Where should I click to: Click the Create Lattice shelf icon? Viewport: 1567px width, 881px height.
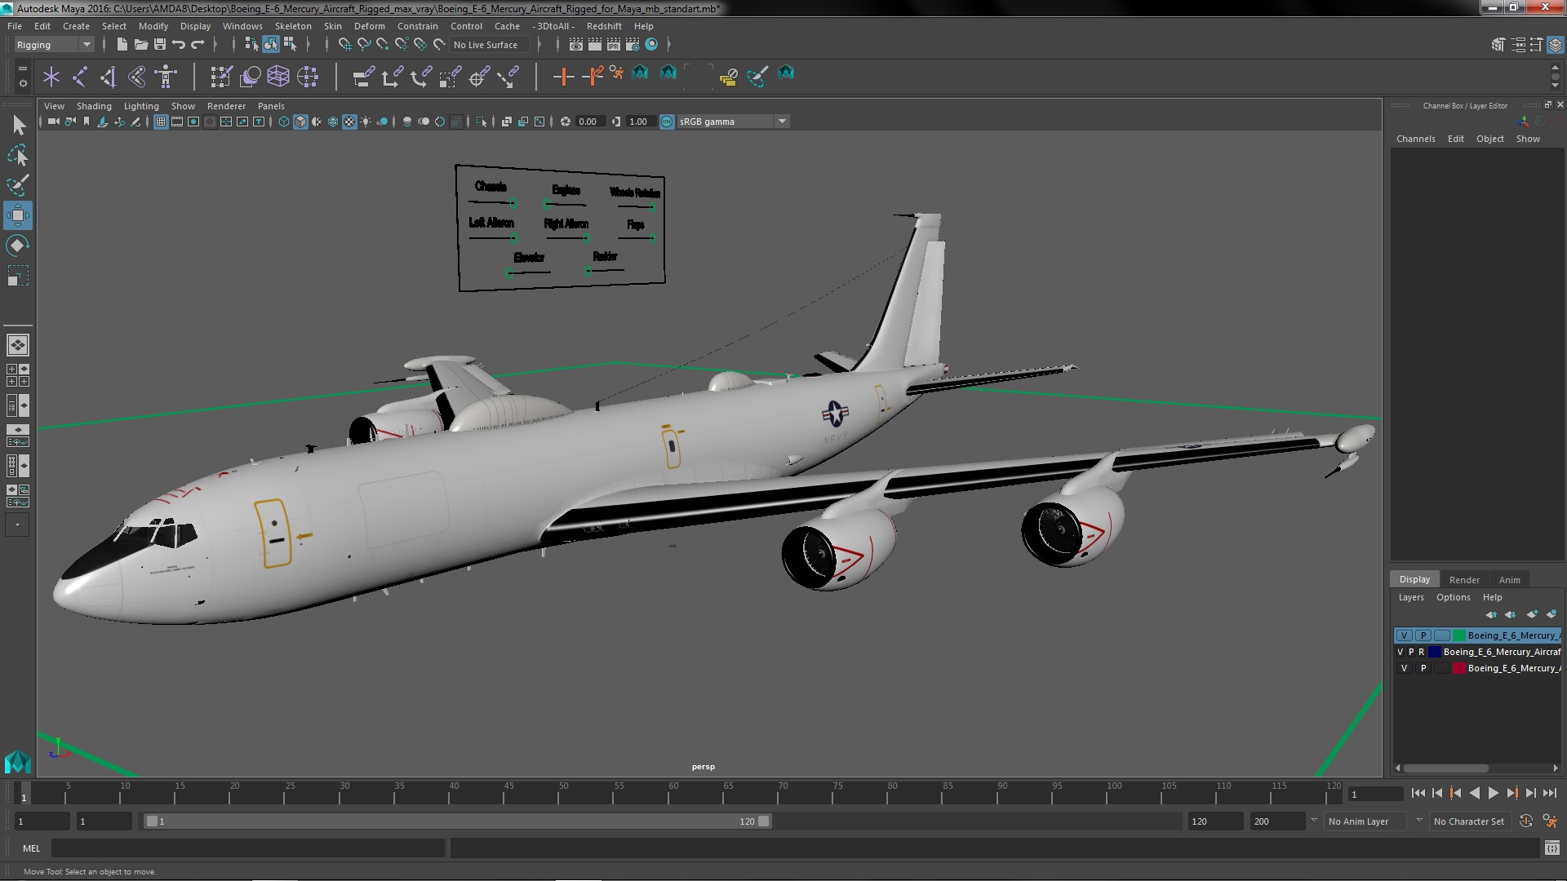(278, 77)
